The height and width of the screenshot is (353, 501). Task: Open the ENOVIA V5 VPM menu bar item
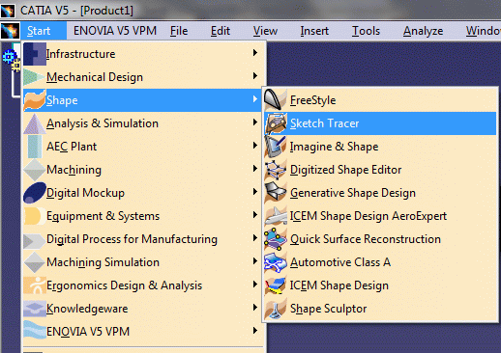tap(115, 31)
